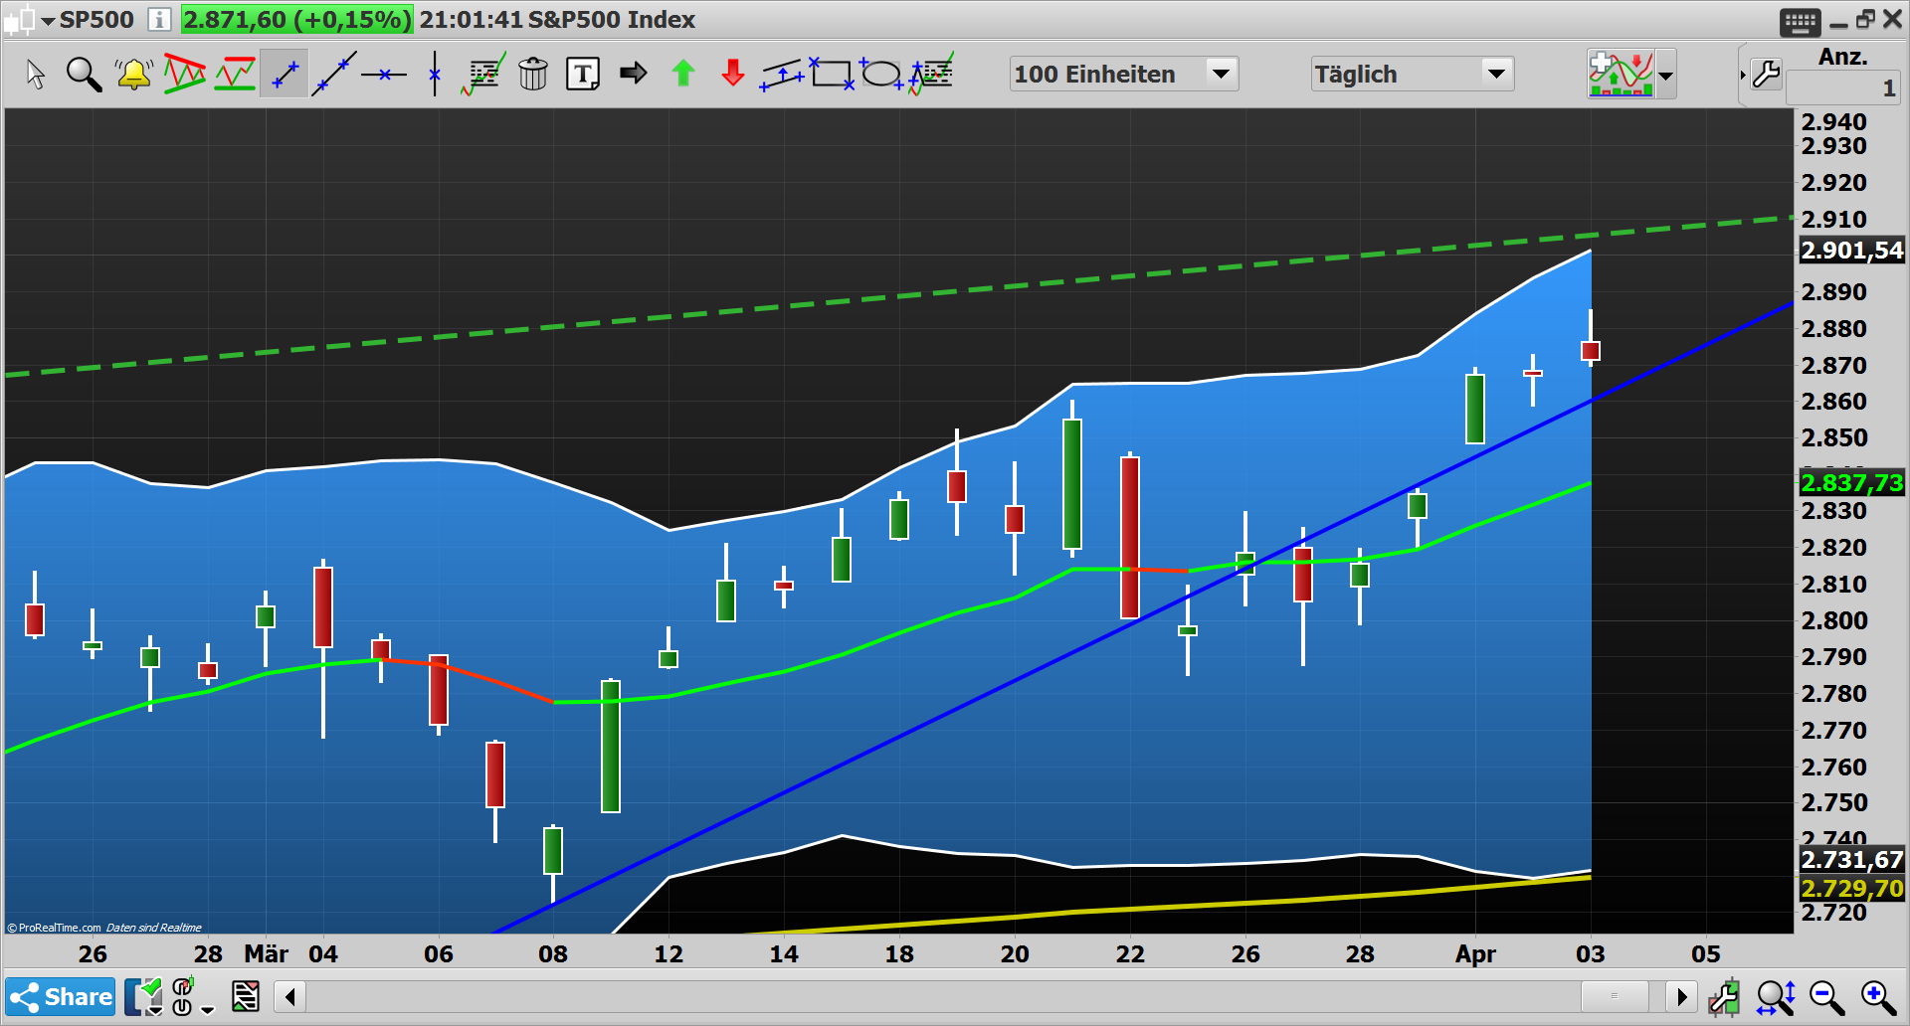Open the alert bell tool

(133, 75)
